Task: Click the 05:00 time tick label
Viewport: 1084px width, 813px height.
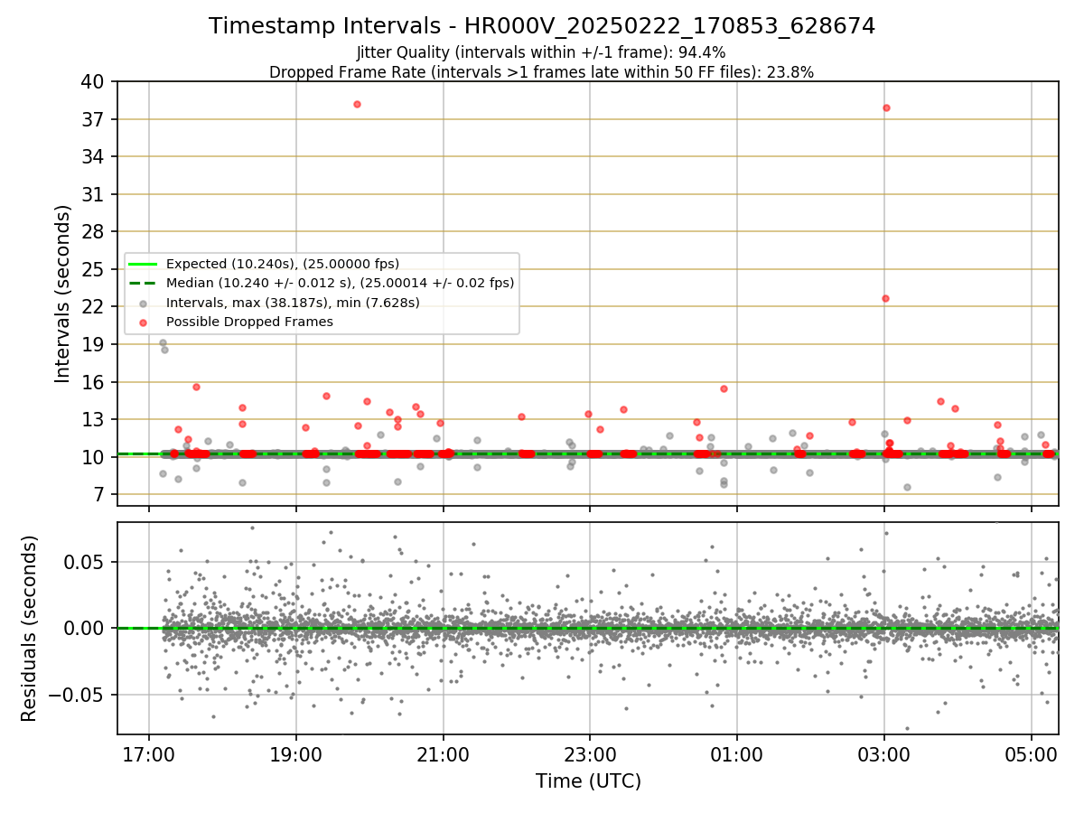Action: click(1032, 754)
